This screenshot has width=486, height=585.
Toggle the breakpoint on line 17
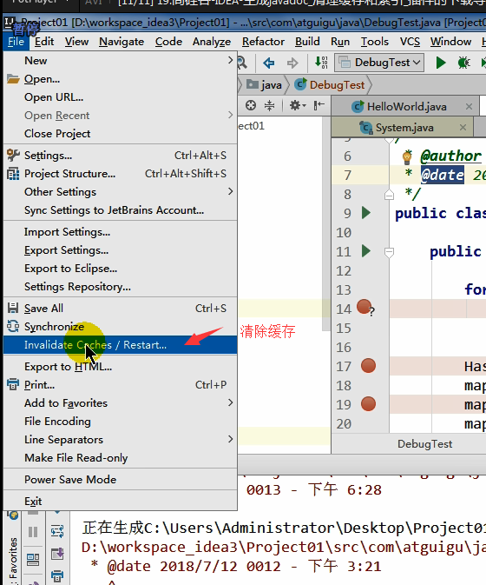(x=368, y=366)
